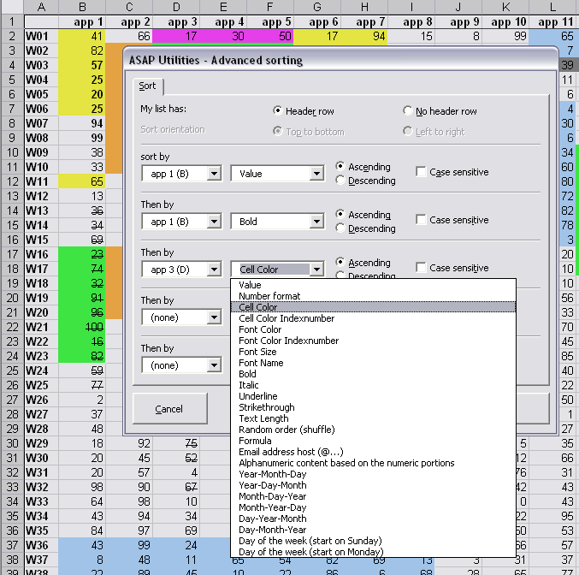Select Font Color Indexnumber option
The image size is (579, 575).
373,341
